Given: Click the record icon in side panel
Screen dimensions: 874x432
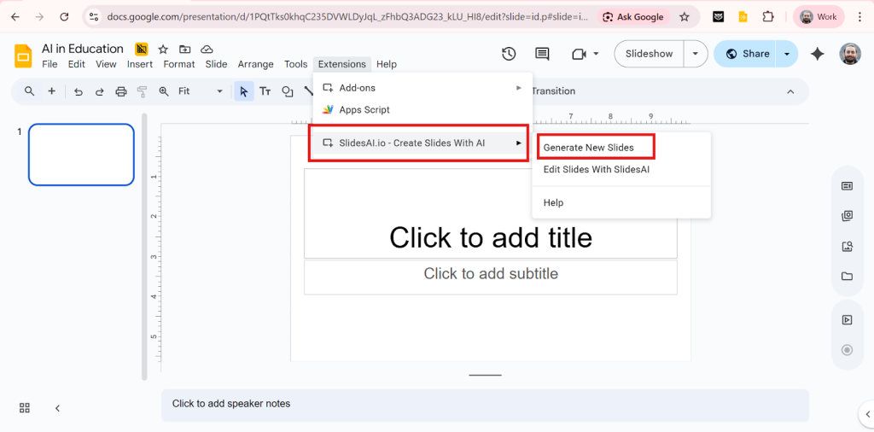Looking at the screenshot, I should click(847, 350).
